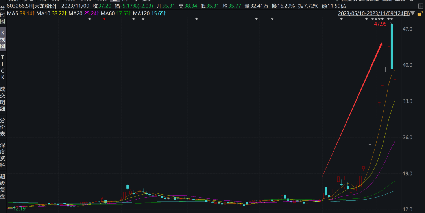
Task: Open the K线图 candlestick chart tab
Action: (x=3, y=40)
